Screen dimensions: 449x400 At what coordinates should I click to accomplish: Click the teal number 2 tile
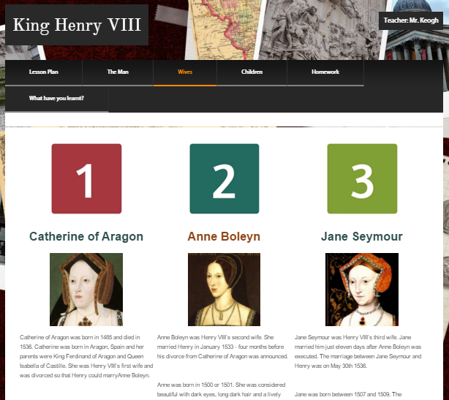224,178
